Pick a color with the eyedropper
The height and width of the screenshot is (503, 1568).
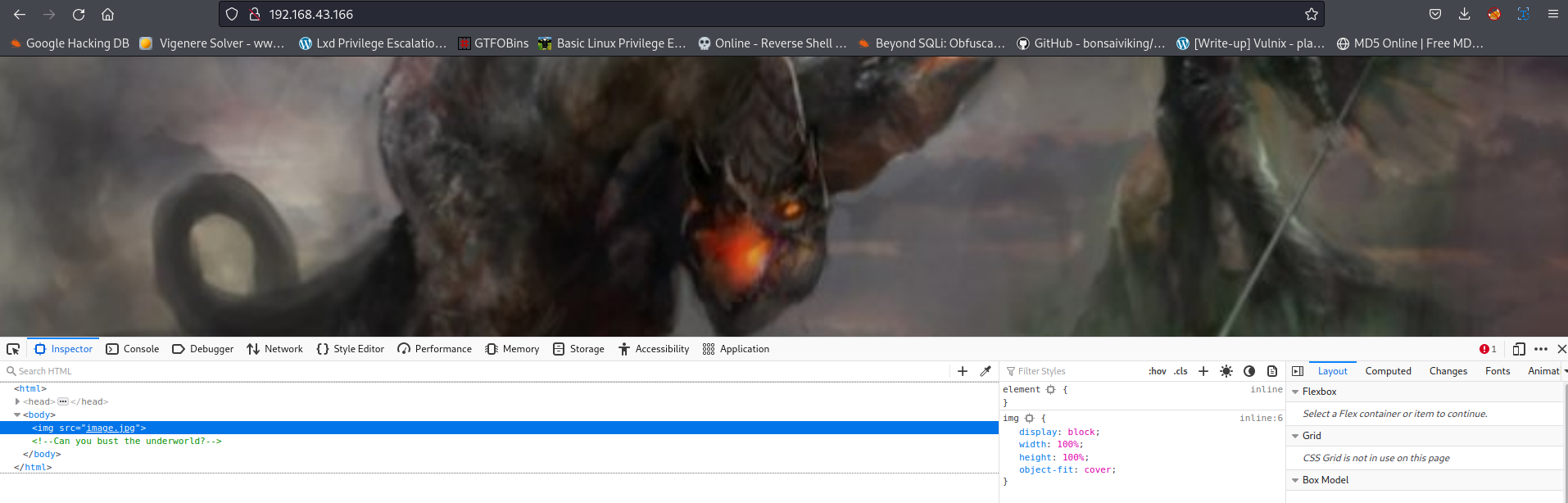pyautogui.click(x=986, y=371)
